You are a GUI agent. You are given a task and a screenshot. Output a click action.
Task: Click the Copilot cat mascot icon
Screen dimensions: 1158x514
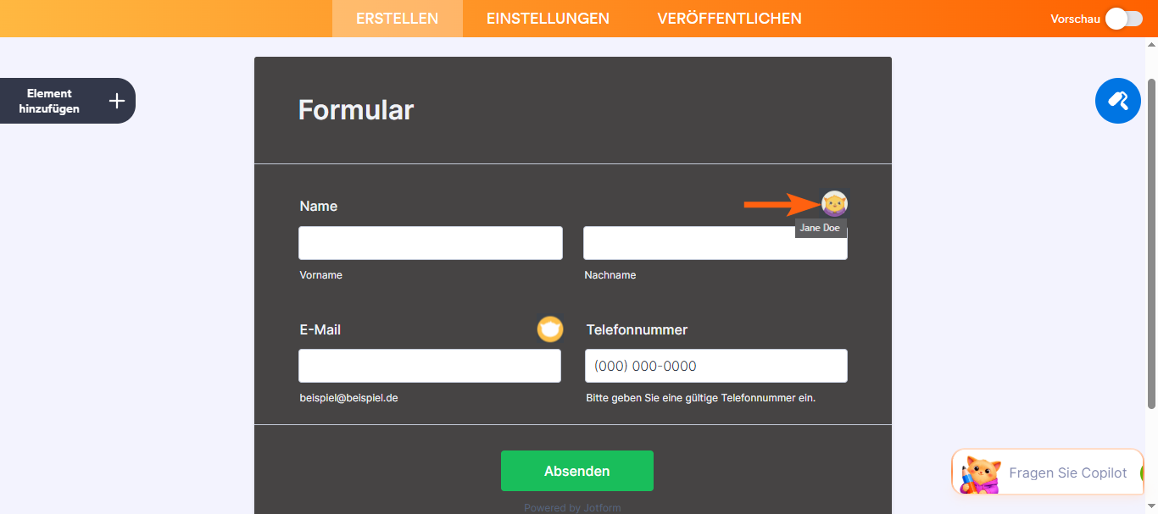[980, 474]
